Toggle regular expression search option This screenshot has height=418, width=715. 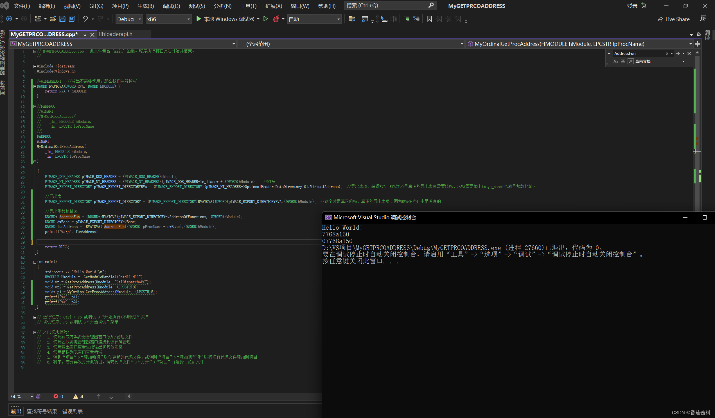(x=630, y=61)
